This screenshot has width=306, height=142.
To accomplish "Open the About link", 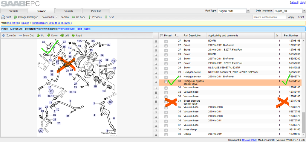I will [x=294, y=2].
